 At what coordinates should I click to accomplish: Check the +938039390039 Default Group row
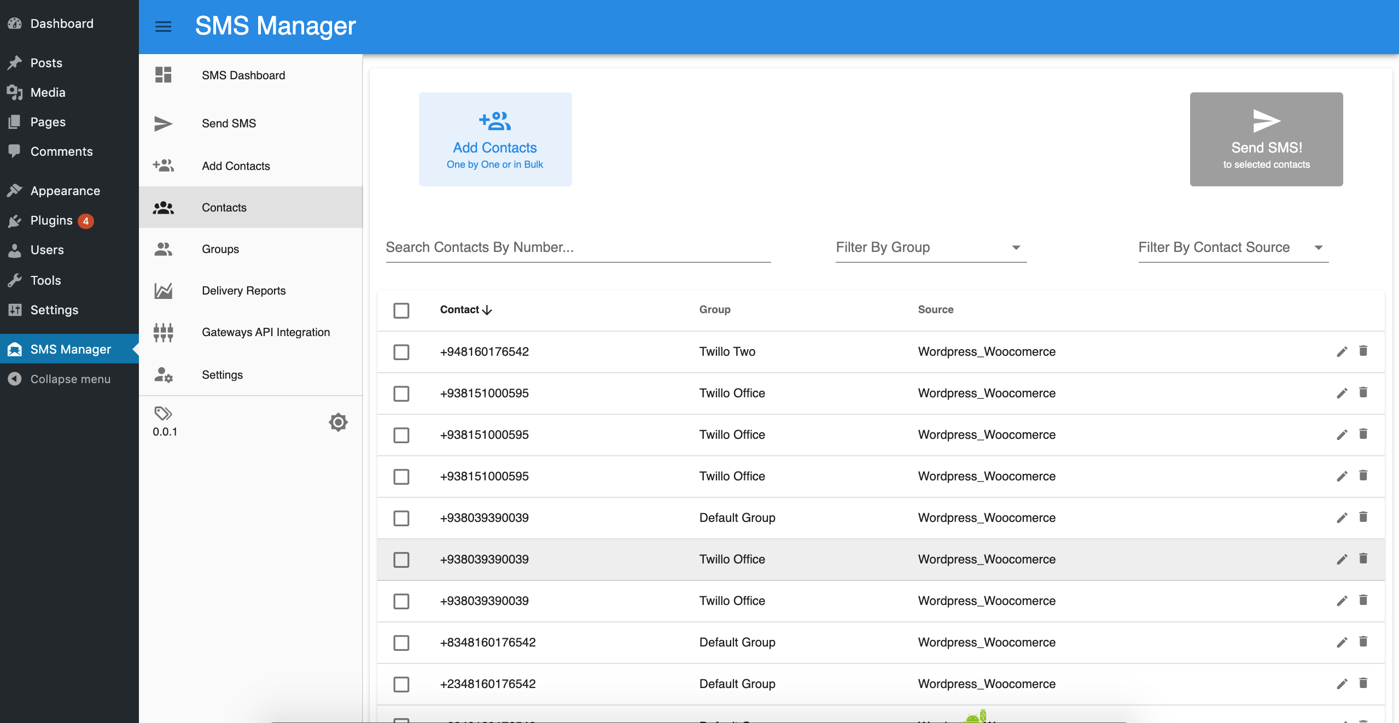pyautogui.click(x=401, y=518)
